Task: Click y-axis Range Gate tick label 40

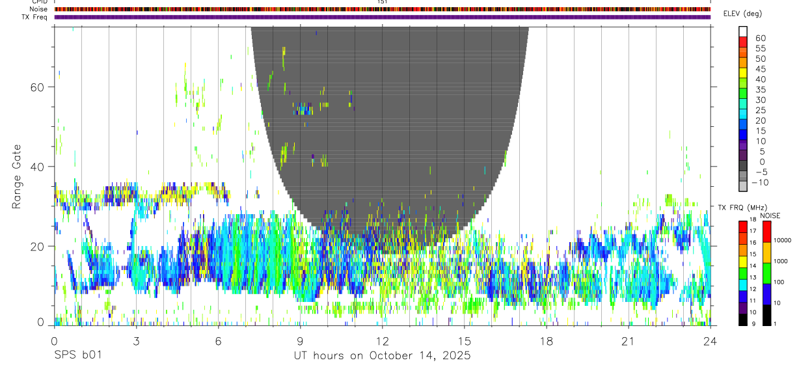Action: (39, 167)
